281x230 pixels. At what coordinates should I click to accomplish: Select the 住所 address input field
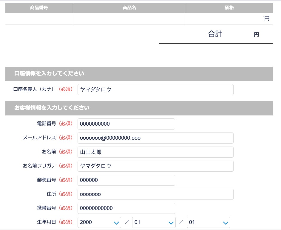[x=155, y=194]
